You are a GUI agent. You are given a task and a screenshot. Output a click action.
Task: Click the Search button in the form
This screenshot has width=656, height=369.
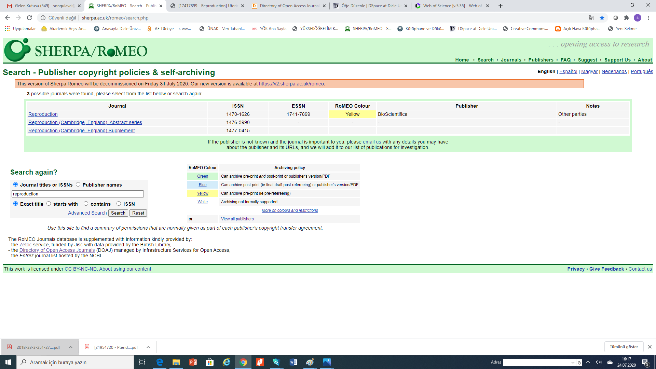(x=118, y=213)
